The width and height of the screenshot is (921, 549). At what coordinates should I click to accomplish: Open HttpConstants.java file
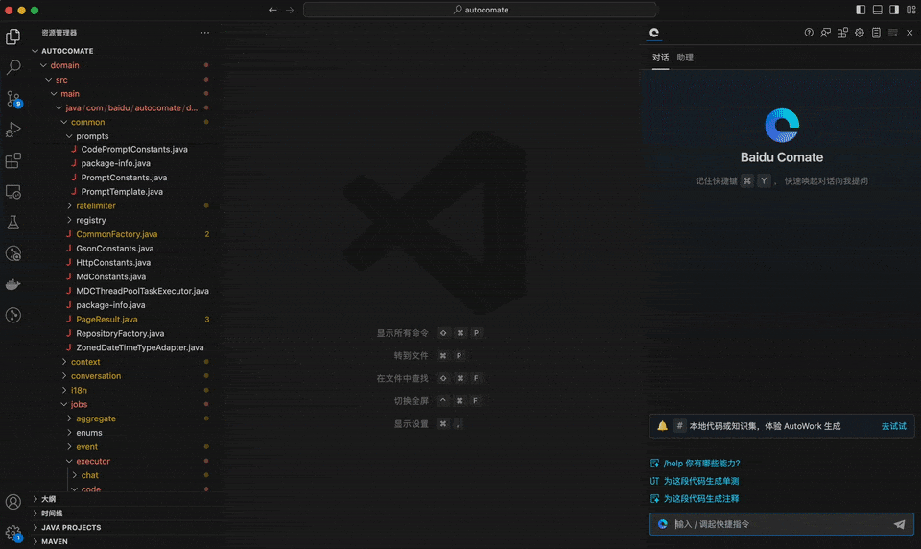point(113,263)
